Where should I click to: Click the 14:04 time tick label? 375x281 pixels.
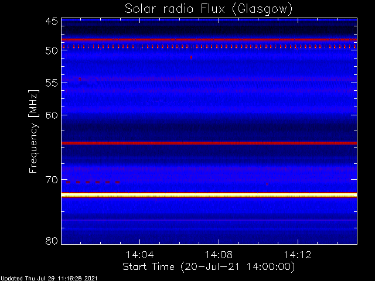tap(139, 255)
